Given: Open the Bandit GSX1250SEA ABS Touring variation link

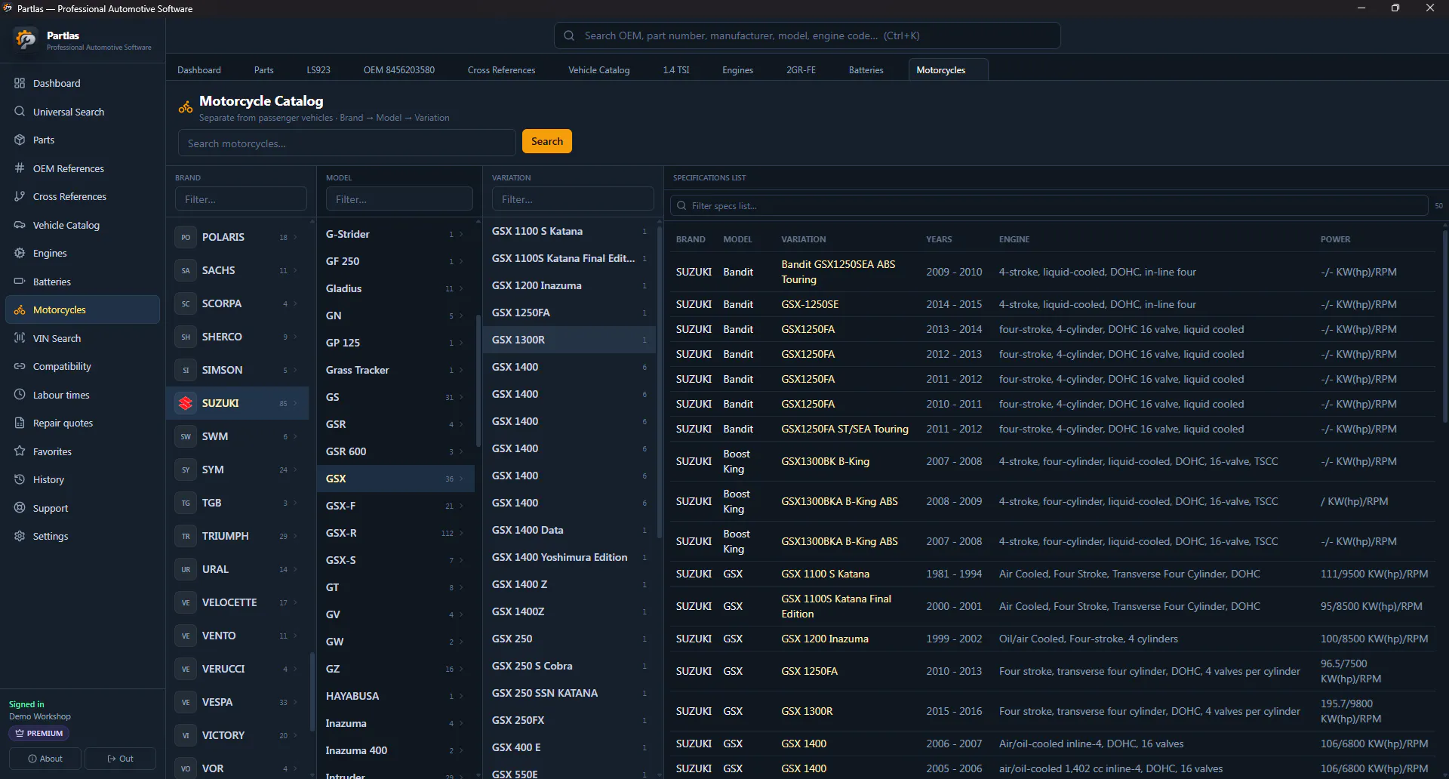Looking at the screenshot, I should coord(838,272).
